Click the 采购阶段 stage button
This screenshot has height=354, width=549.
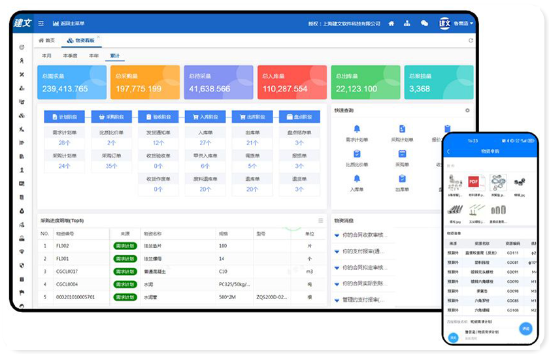click(114, 117)
